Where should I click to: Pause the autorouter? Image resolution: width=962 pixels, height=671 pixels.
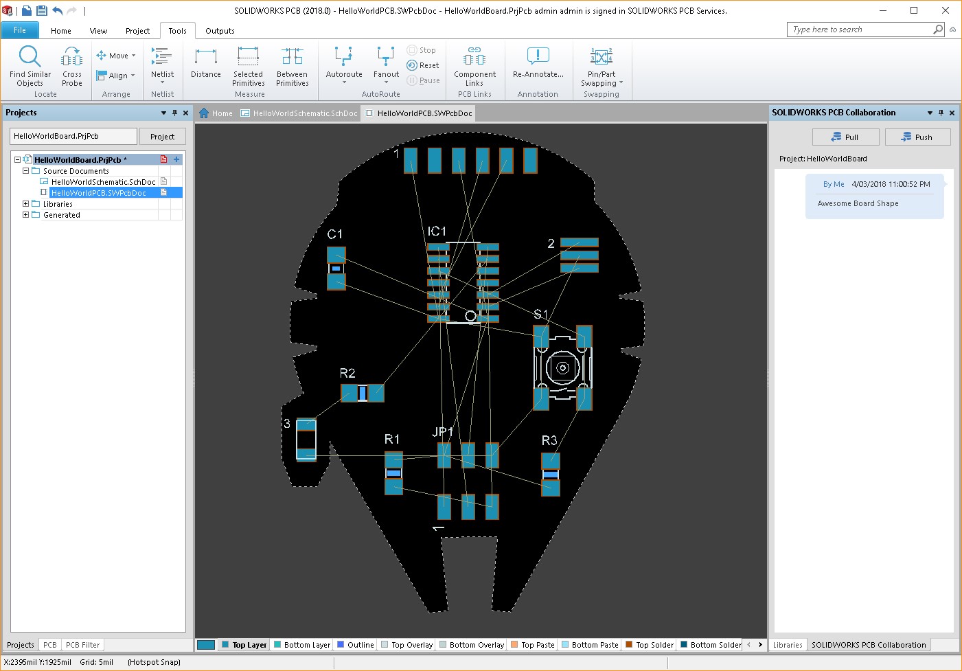(424, 80)
